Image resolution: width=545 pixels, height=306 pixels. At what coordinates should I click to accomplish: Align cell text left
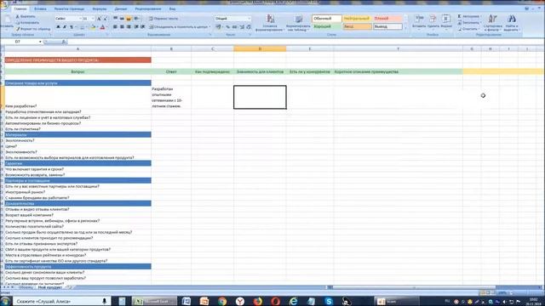pyautogui.click(x=116, y=26)
